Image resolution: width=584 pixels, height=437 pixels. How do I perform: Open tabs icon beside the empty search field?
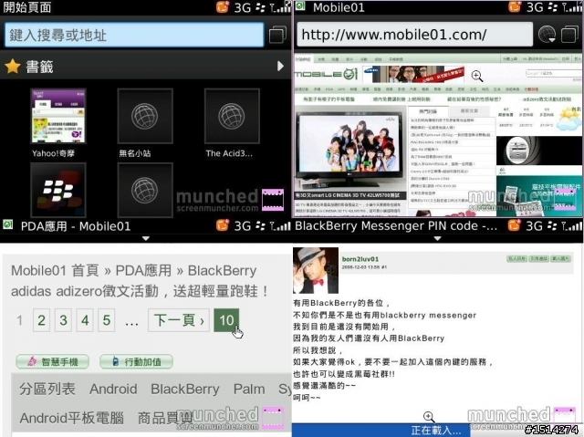point(277,35)
